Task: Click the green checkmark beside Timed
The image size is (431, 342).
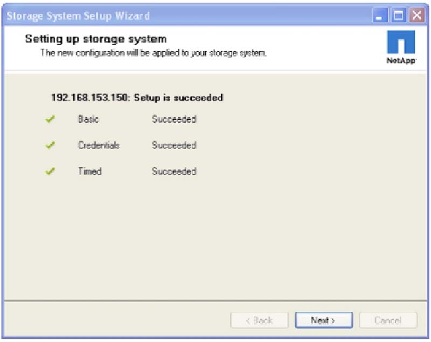Action: click(x=51, y=172)
